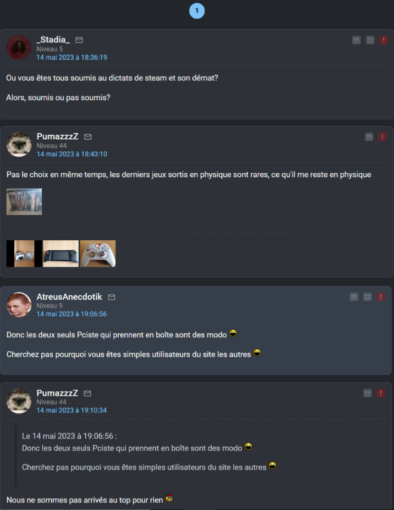Viewport: 394px width, 510px height.
Task: Open the 14 mai 2023 à 18:36:19 permalink
Action: coord(72,57)
